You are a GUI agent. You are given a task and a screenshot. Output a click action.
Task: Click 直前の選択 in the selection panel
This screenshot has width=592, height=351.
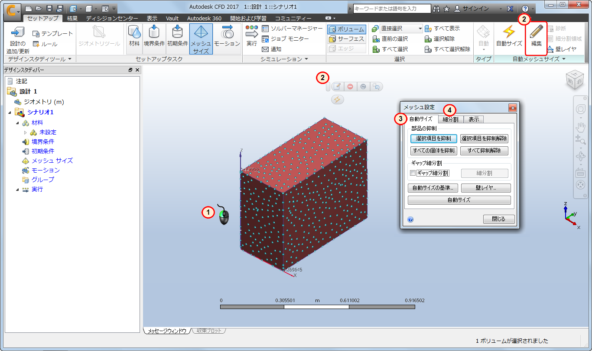(390, 39)
